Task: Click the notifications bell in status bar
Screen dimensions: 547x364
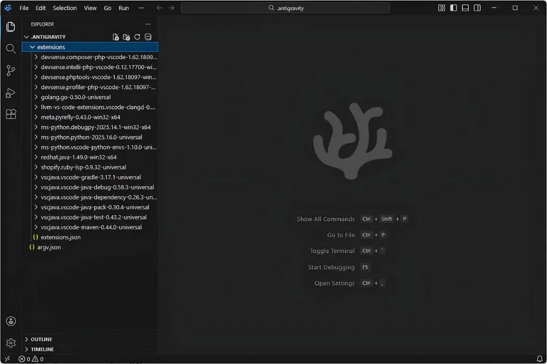Action: click(x=539, y=359)
